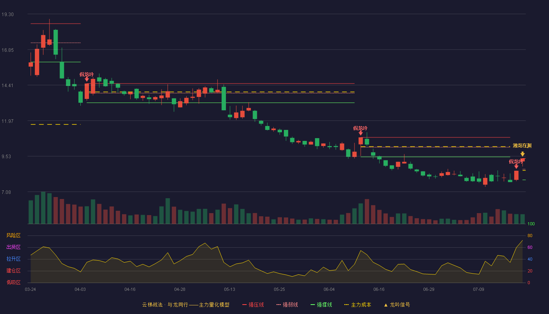Toggle the 龙吟信号 legend item
The height and width of the screenshot is (314, 549).
[x=397, y=305]
